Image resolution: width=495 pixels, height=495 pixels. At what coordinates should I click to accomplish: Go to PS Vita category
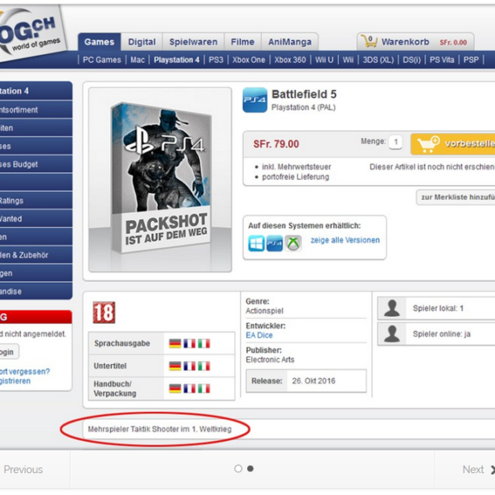click(442, 60)
